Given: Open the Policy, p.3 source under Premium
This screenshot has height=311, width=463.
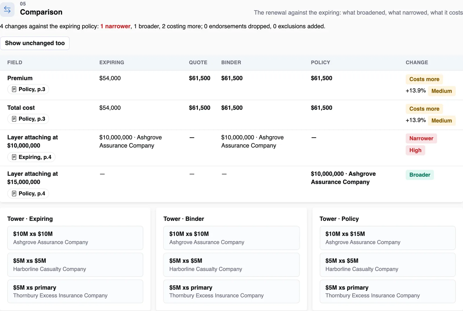Looking at the screenshot, I should tap(28, 89).
